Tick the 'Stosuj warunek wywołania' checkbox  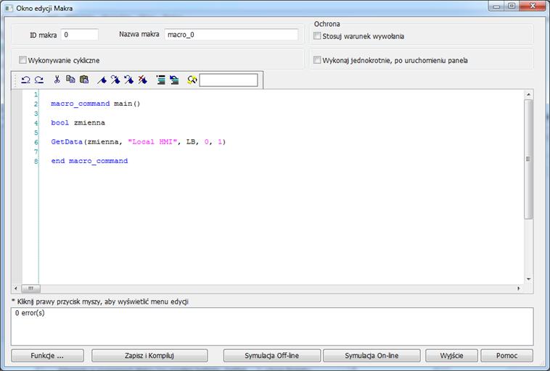[317, 36]
